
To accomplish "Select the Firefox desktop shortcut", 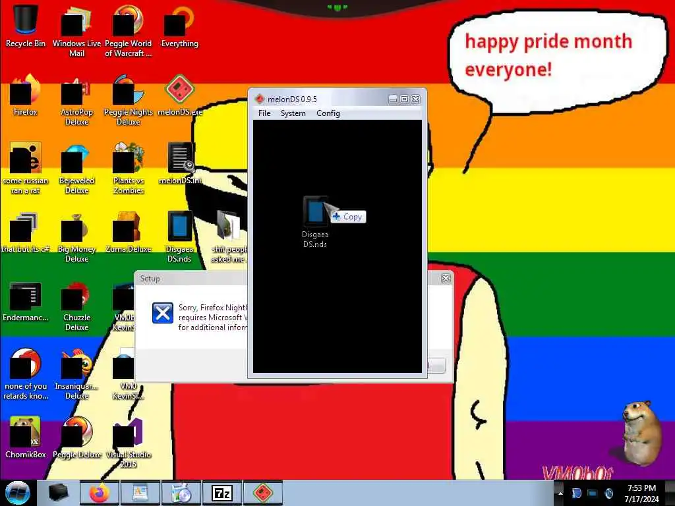I will (26, 95).
